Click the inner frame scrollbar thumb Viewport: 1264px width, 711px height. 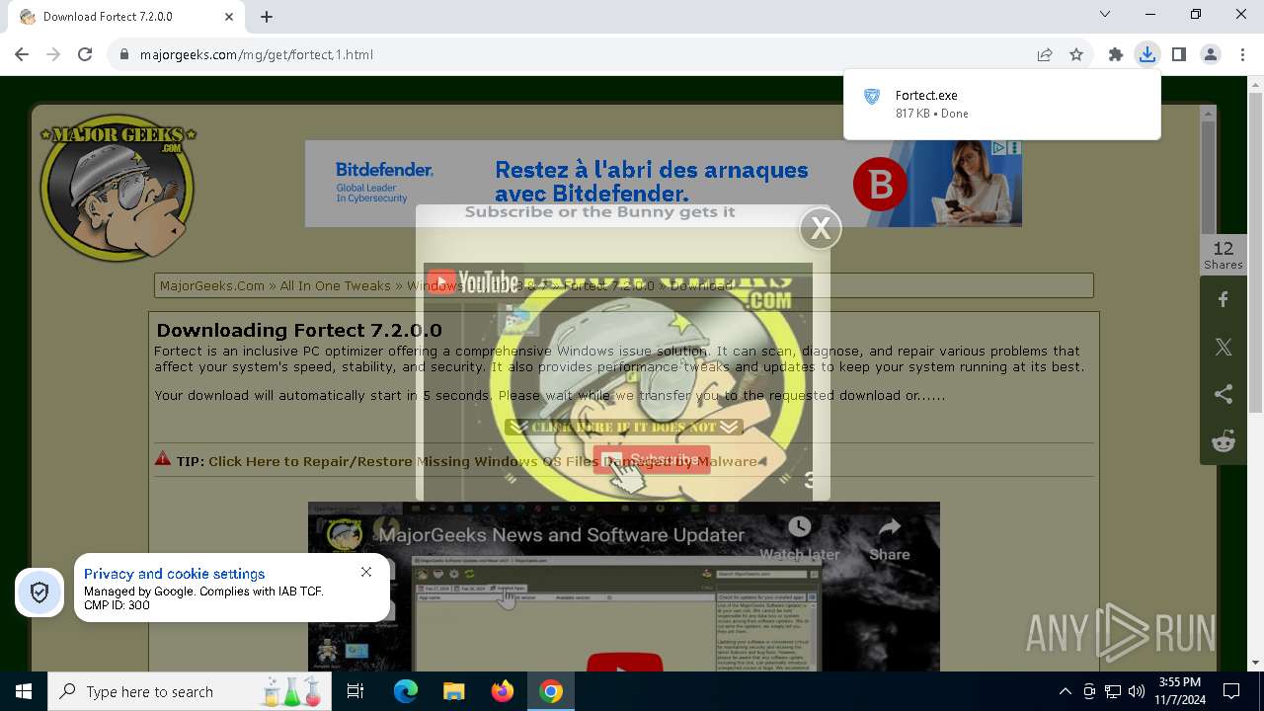1208,178
